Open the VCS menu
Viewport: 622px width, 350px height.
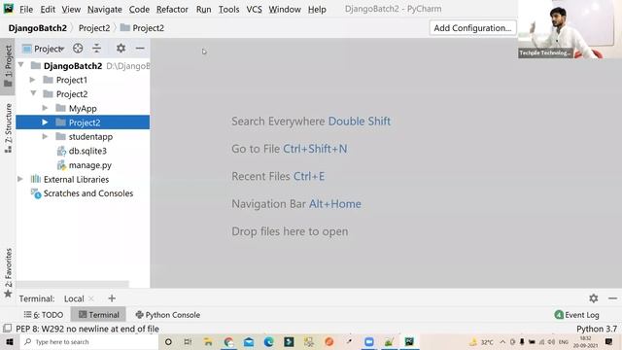(x=254, y=9)
